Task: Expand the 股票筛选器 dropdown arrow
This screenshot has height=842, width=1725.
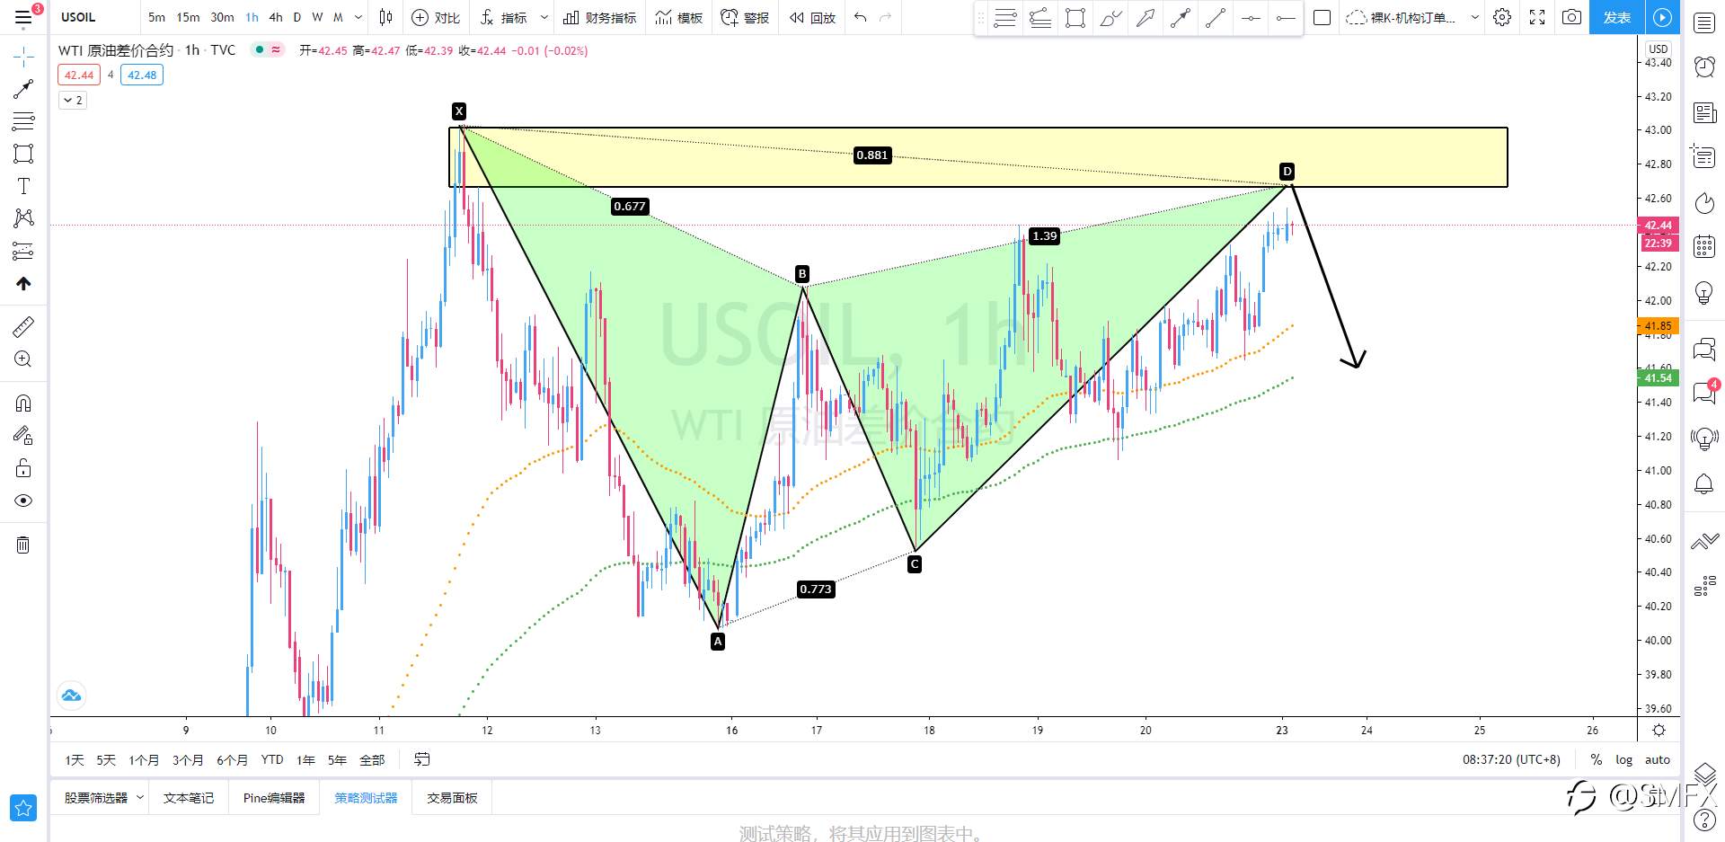Action: click(x=140, y=797)
